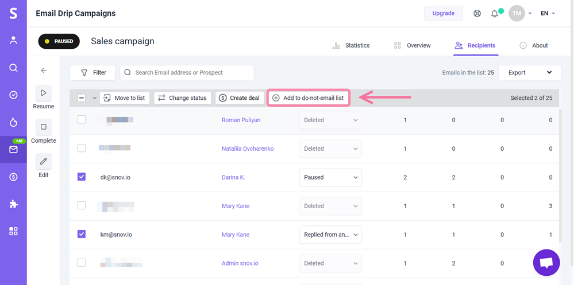Open status dropdown for Roman Puliyan
The height and width of the screenshot is (285, 574).
[330, 120]
